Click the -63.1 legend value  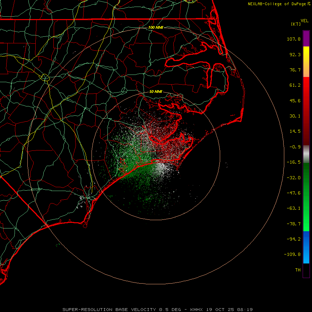tap(294, 208)
